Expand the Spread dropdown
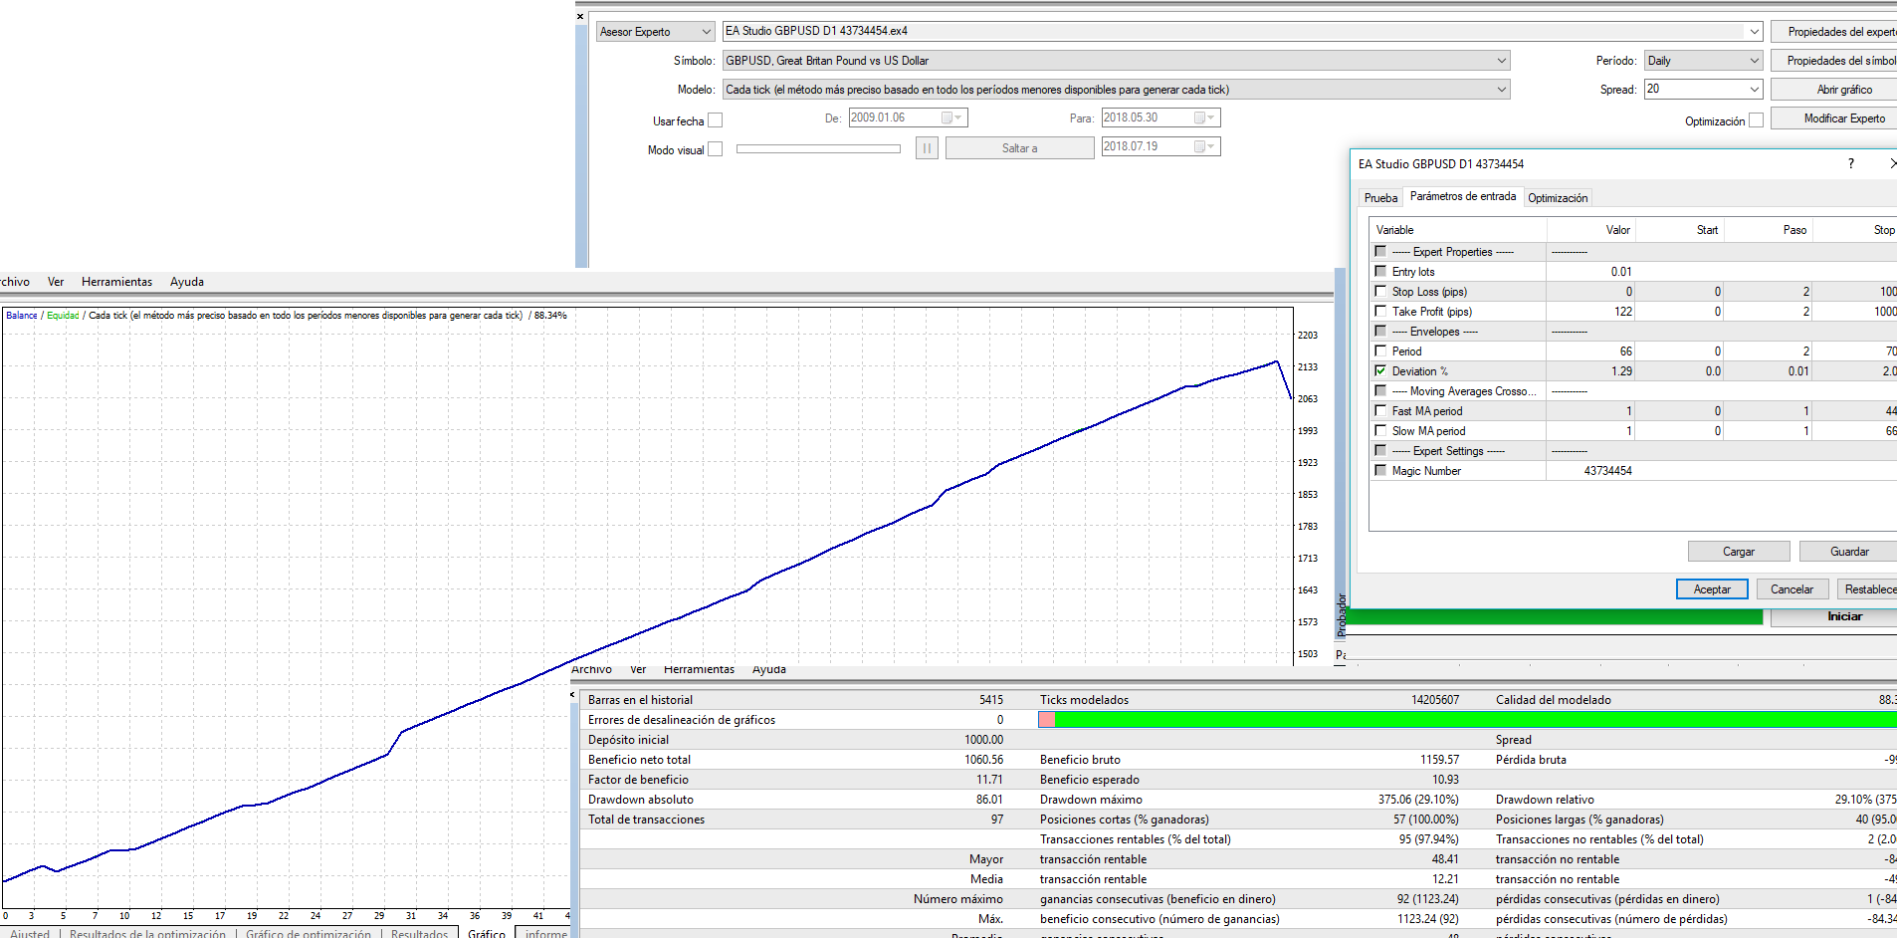Image resolution: width=1897 pixels, height=938 pixels. point(1754,90)
